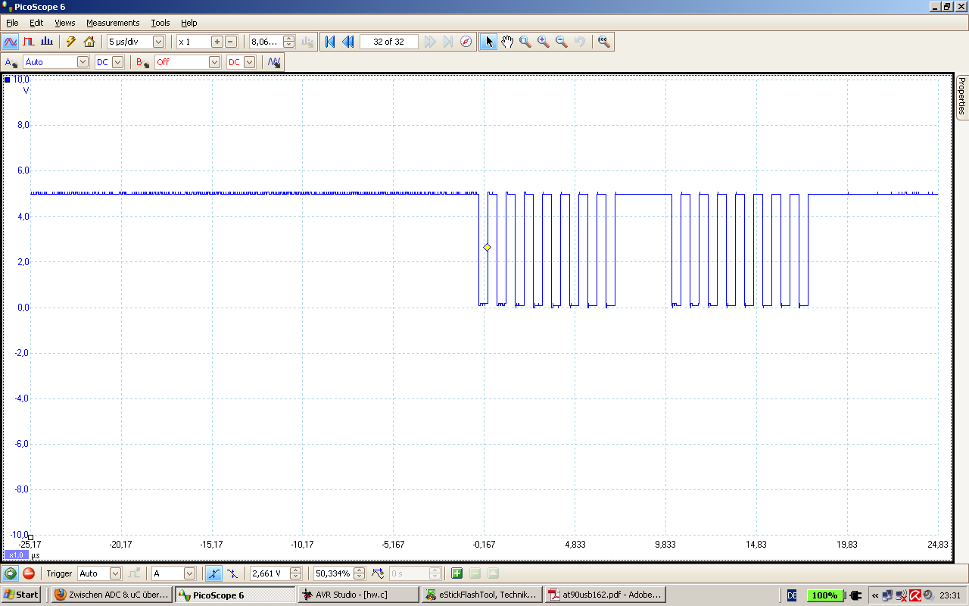
Task: Open channel A options button
Action: point(11,62)
